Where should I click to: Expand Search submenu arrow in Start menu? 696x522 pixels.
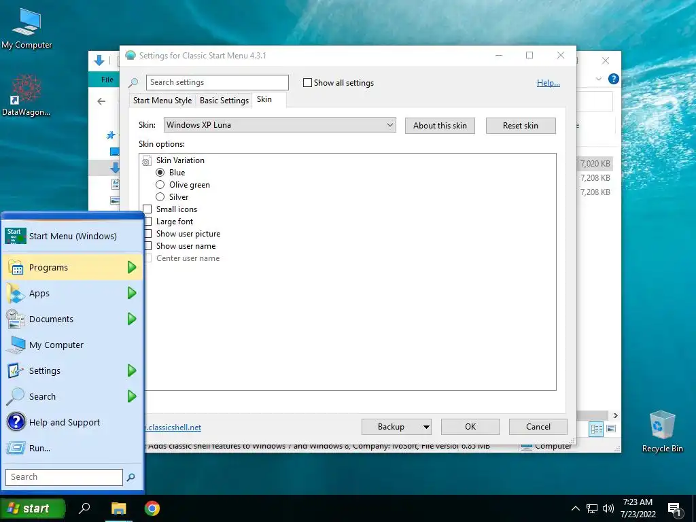pos(132,396)
